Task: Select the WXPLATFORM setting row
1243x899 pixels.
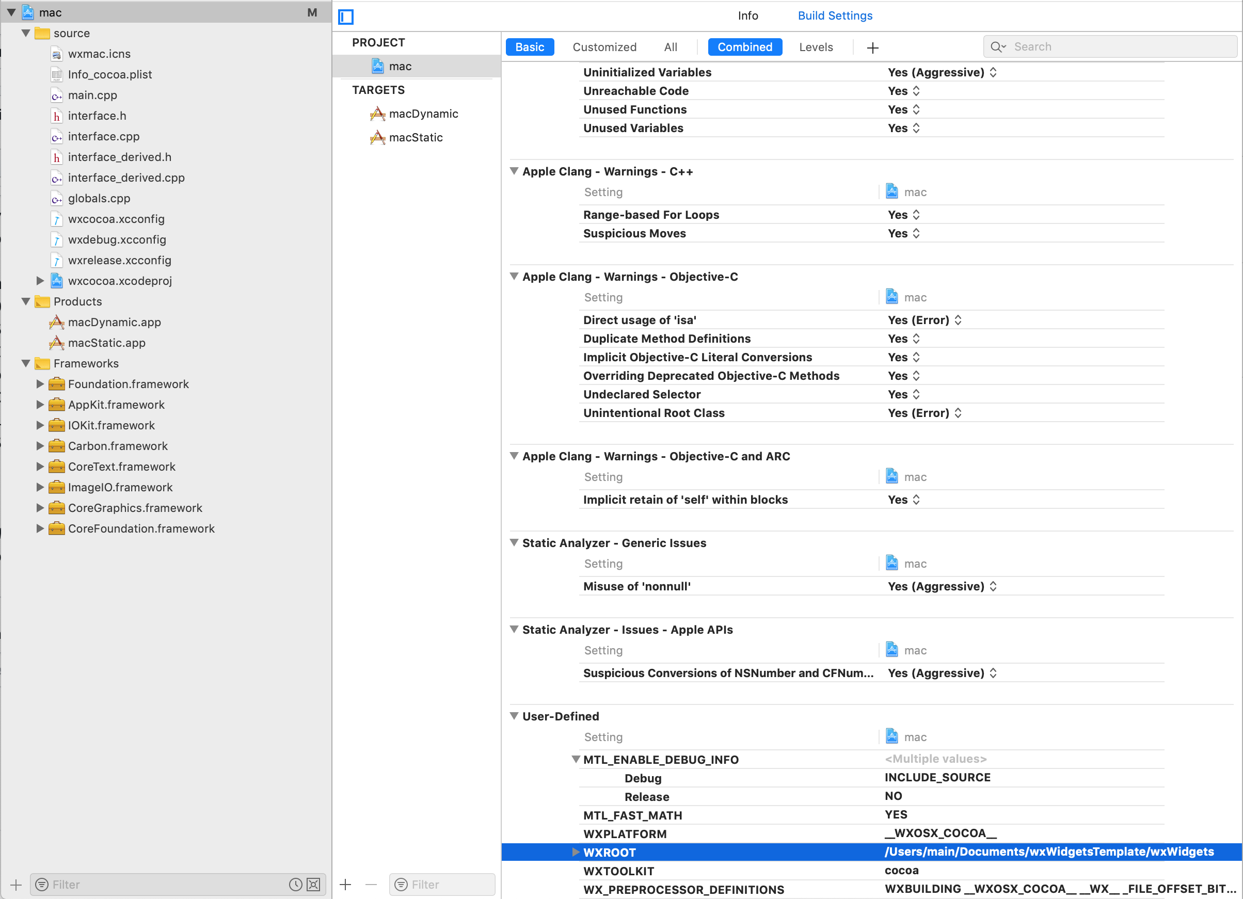Action: tap(871, 833)
